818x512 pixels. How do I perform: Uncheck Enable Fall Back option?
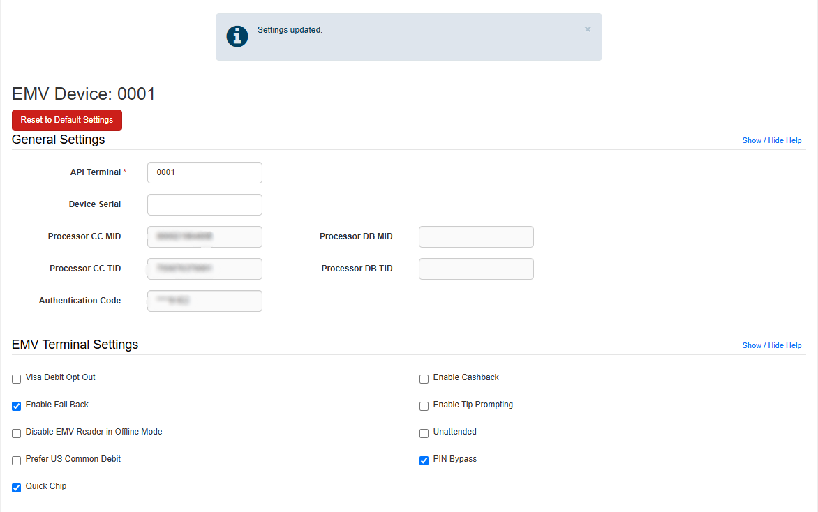17,406
